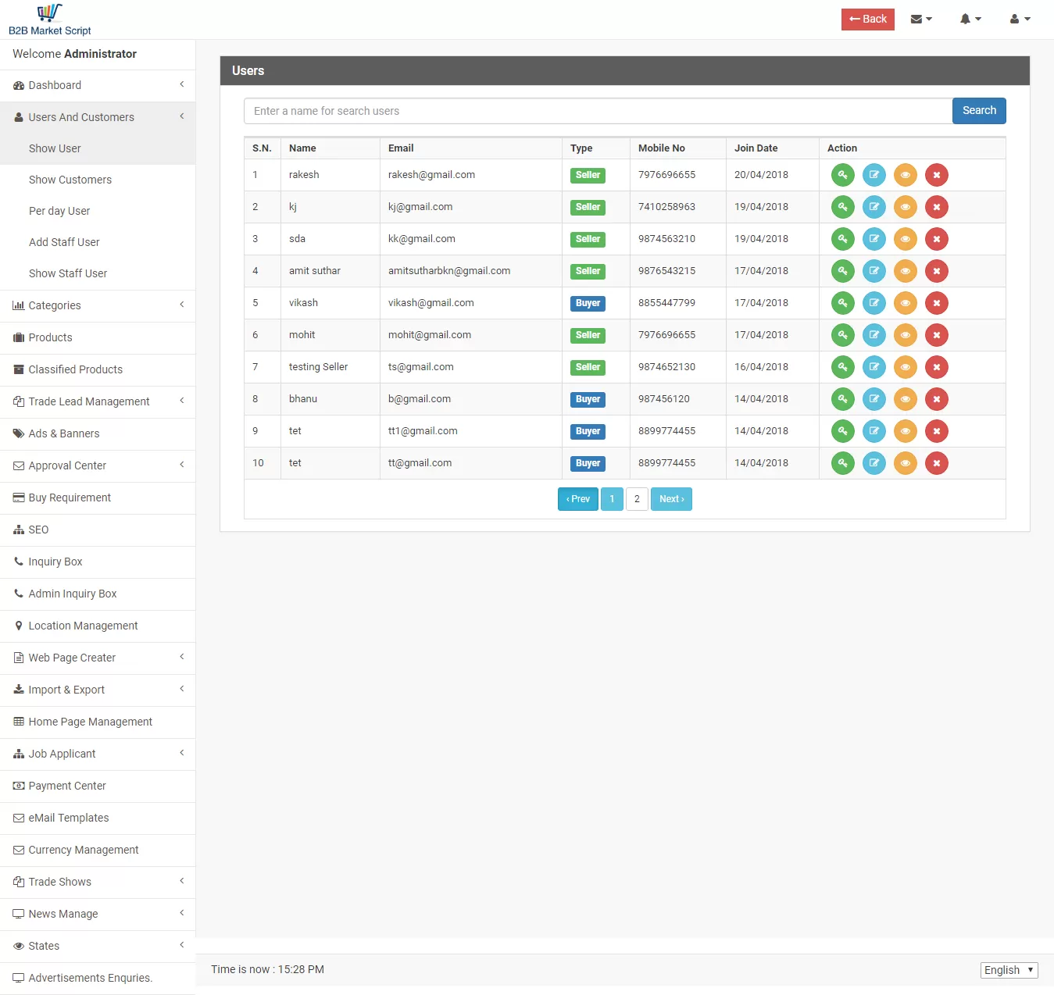Screen dimensions: 1054x995
Task: View user rakesh with the orange eye icon
Action: (906, 175)
